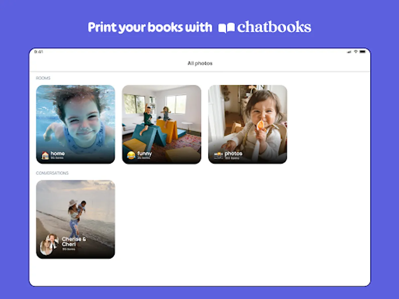Click the "home" room name label
Viewport: 399px width, 299px height.
point(58,153)
